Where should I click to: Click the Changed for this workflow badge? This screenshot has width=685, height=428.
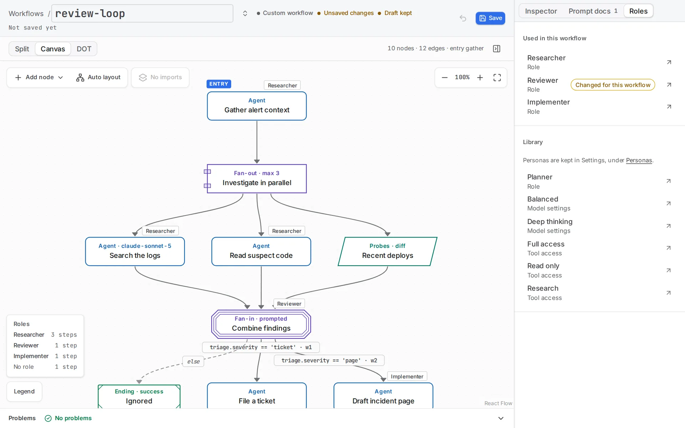coord(613,85)
